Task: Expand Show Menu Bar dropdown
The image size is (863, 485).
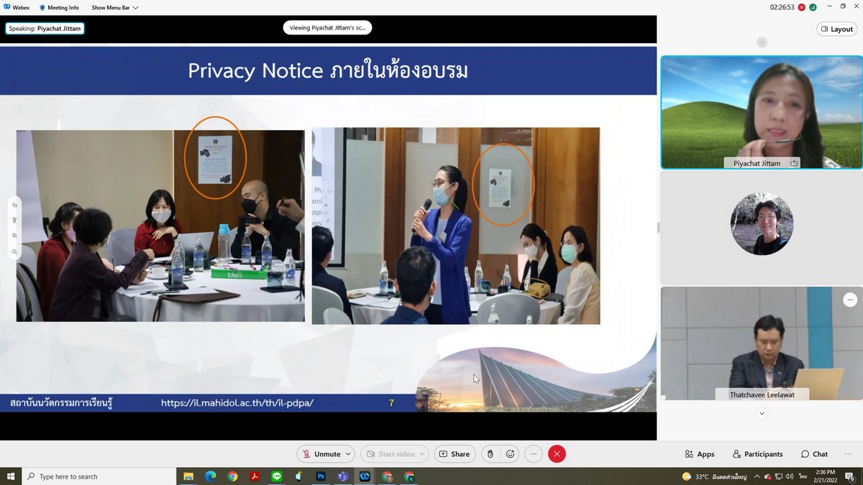Action: 114,8
